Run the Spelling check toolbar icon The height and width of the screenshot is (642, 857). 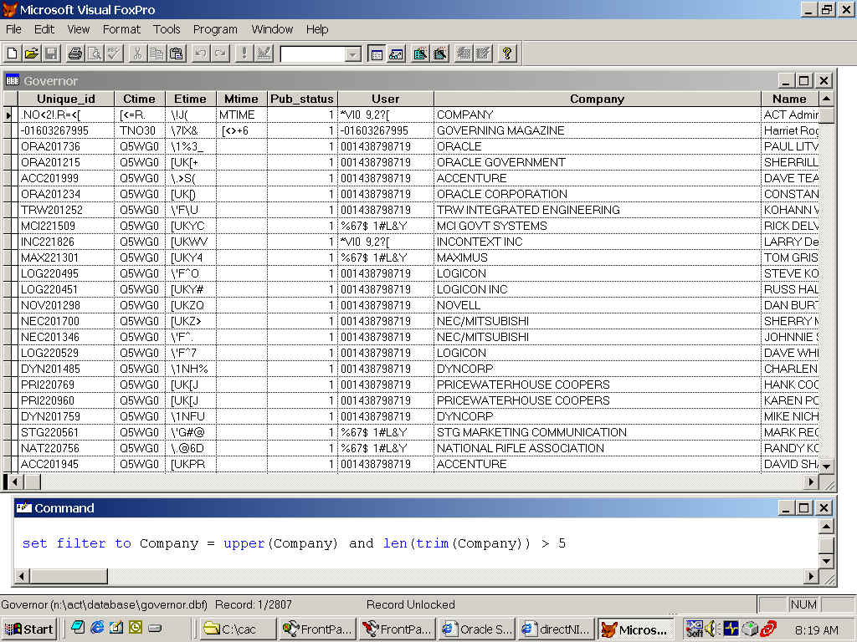(114, 53)
